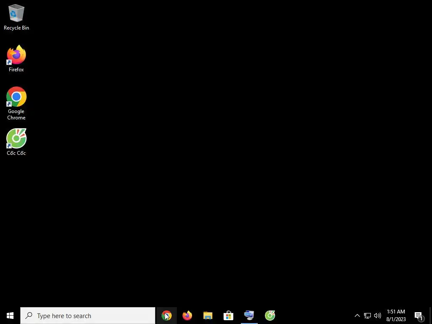Open File Explorer from the taskbar
The width and height of the screenshot is (432, 324).
click(x=208, y=316)
